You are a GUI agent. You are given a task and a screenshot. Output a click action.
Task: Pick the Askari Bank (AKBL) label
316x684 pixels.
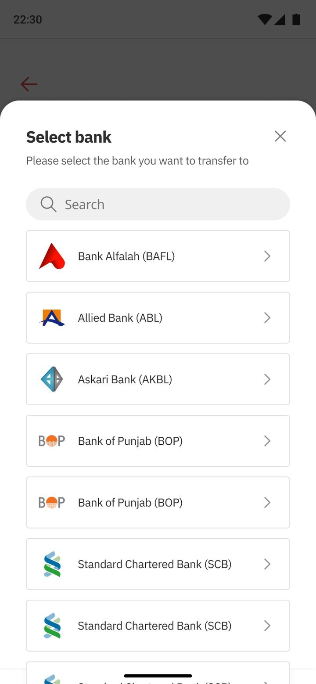click(125, 379)
